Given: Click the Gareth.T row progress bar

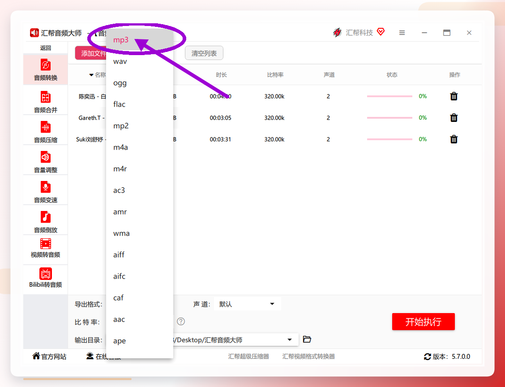Looking at the screenshot, I should pos(389,118).
